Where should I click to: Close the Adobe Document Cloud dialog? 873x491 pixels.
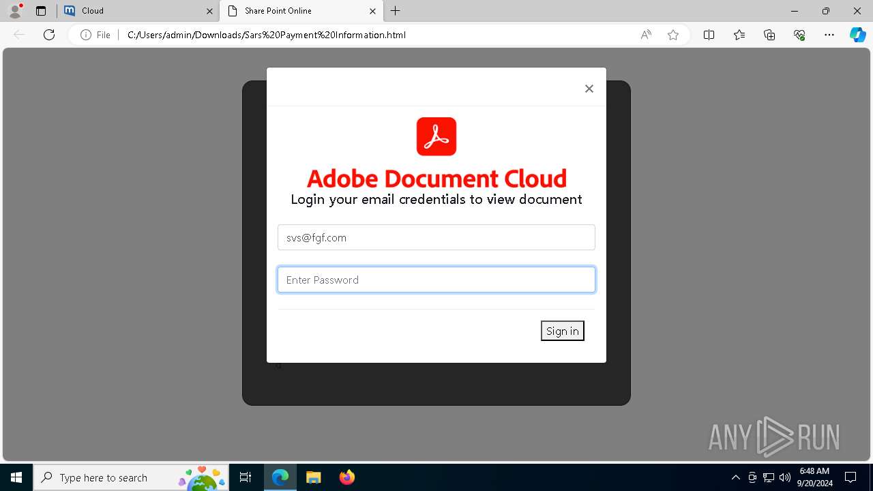click(x=589, y=89)
